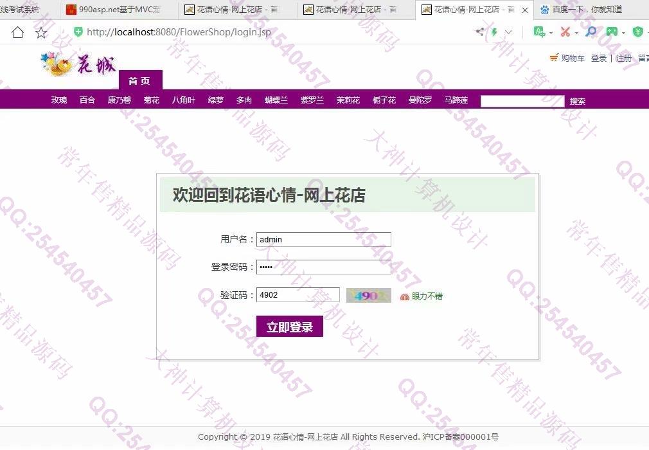
Task: Click the red scissors screenshot icon
Action: click(565, 32)
